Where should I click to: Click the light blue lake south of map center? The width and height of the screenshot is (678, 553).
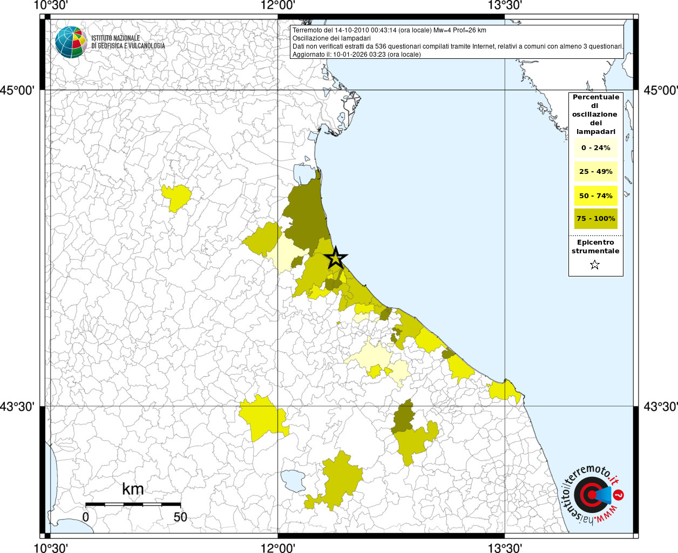pyautogui.click(x=293, y=480)
